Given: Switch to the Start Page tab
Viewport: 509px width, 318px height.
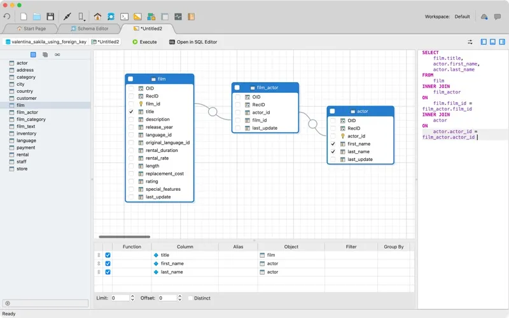Looking at the screenshot, I should coord(31,29).
